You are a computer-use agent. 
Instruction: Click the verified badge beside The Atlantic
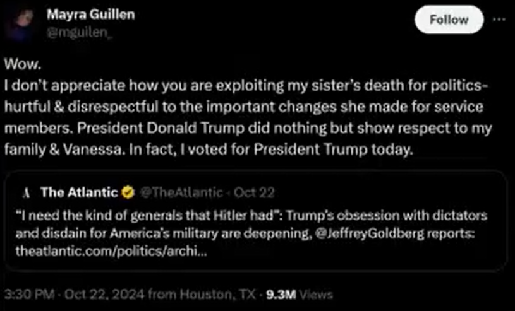tap(126, 192)
